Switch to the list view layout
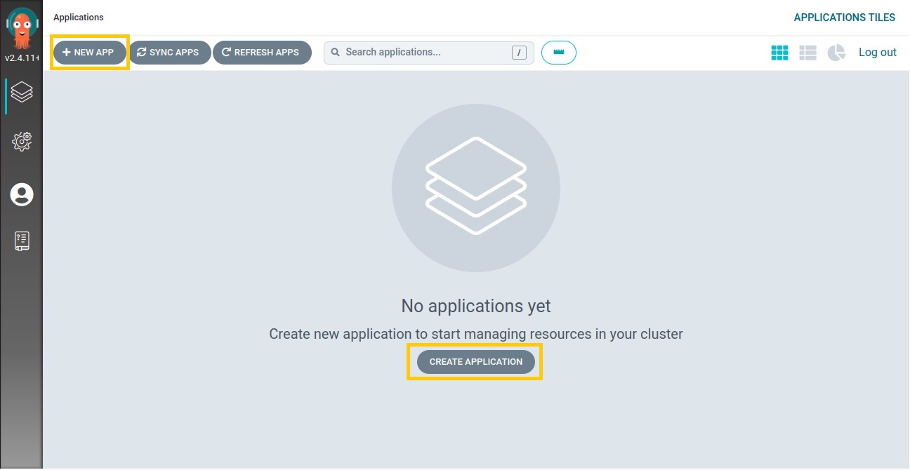This screenshot has width=910, height=470. pos(807,53)
